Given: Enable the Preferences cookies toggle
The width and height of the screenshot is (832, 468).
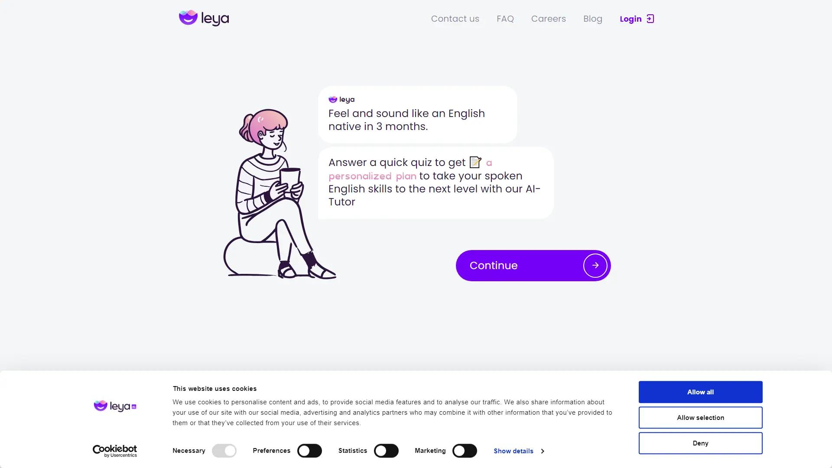Looking at the screenshot, I should (309, 451).
